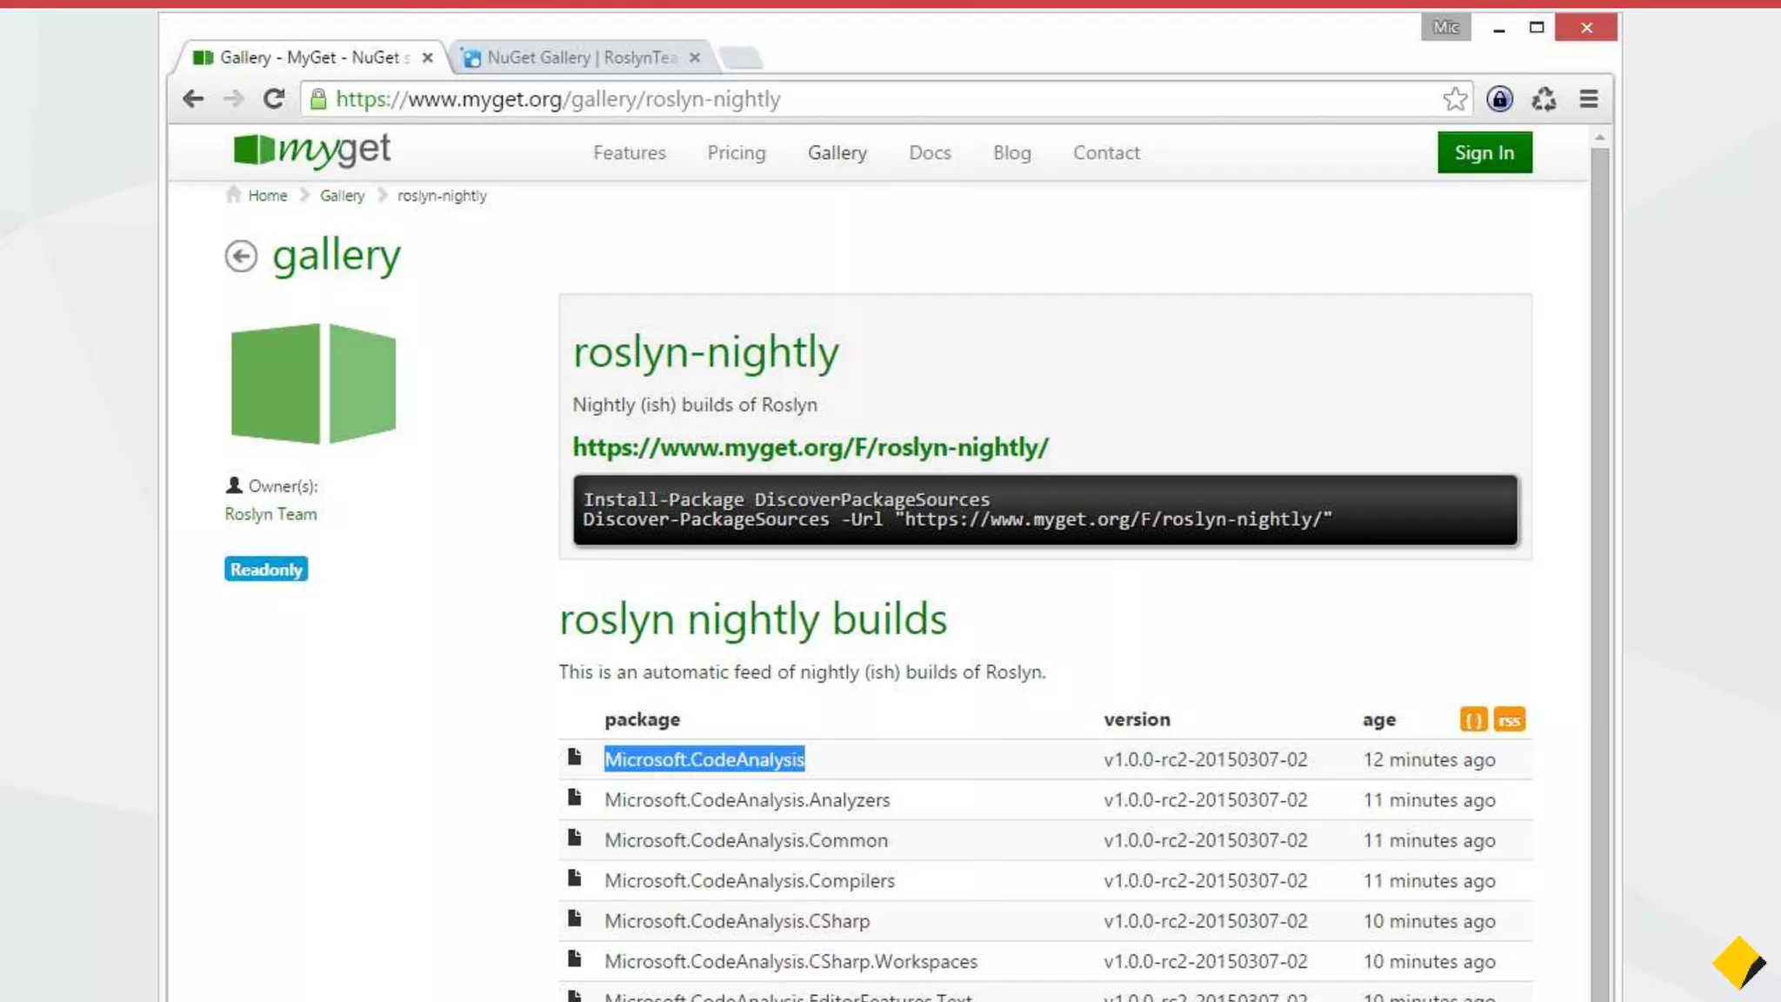
Task: Click the 'package' column header
Action: (x=642, y=719)
